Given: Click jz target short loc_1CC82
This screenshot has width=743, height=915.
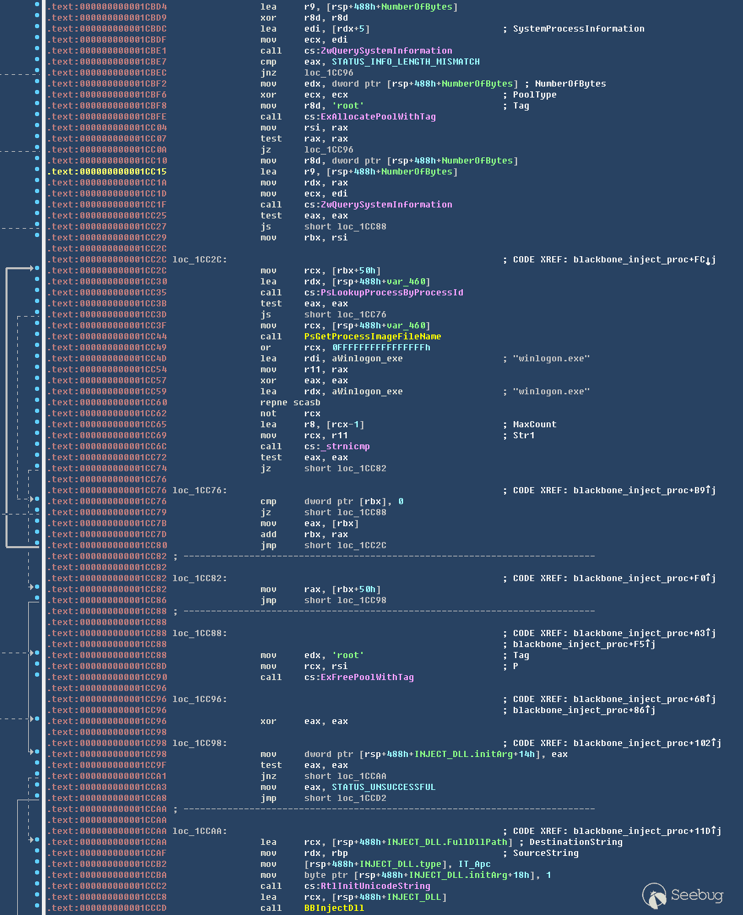Looking at the screenshot, I should coord(345,468).
